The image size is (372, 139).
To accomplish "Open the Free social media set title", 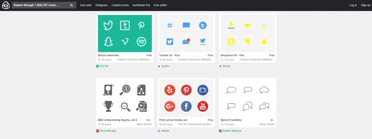I will (x=173, y=120).
